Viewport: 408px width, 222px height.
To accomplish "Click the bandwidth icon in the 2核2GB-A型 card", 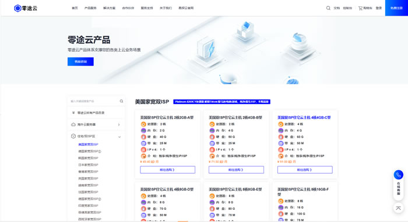I will point(143,143).
